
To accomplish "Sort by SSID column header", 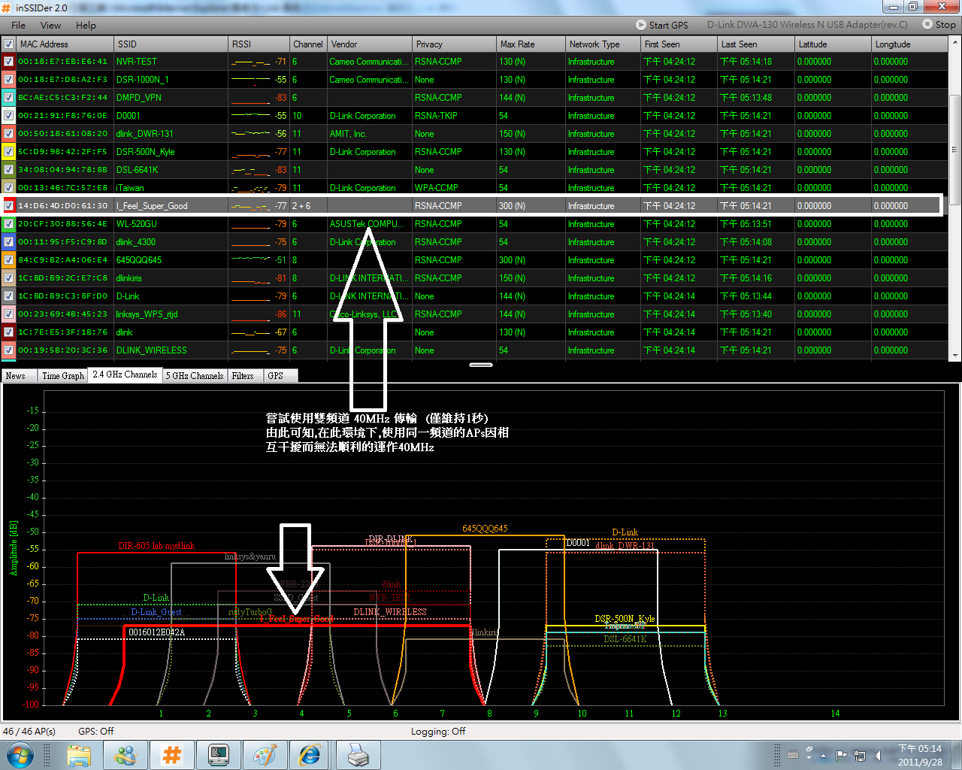I will click(171, 44).
